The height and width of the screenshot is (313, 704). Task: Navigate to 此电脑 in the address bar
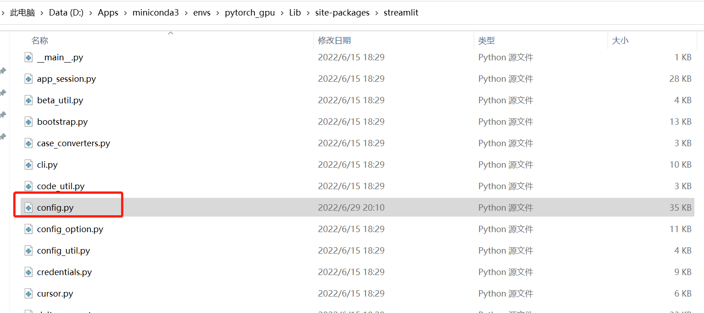[x=22, y=13]
